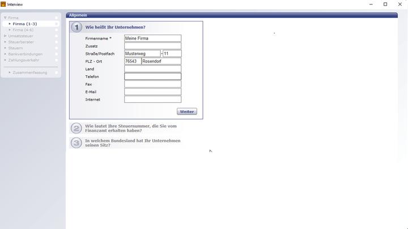Open the Bankverbindungen section
The width and height of the screenshot is (408, 229).
pos(25,54)
